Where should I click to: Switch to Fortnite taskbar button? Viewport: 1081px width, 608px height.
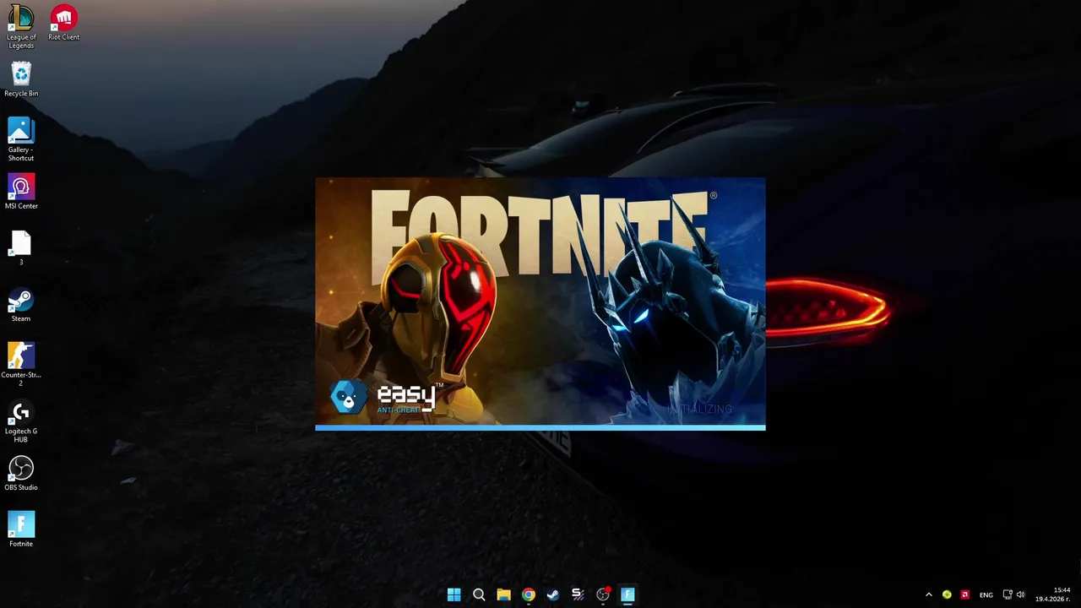pos(627,594)
